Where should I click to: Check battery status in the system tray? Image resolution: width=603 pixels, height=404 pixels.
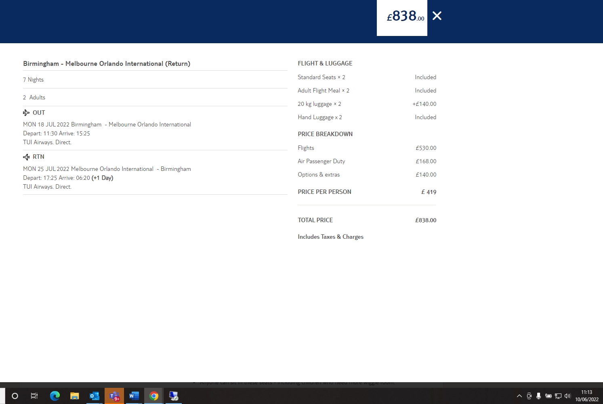548,396
